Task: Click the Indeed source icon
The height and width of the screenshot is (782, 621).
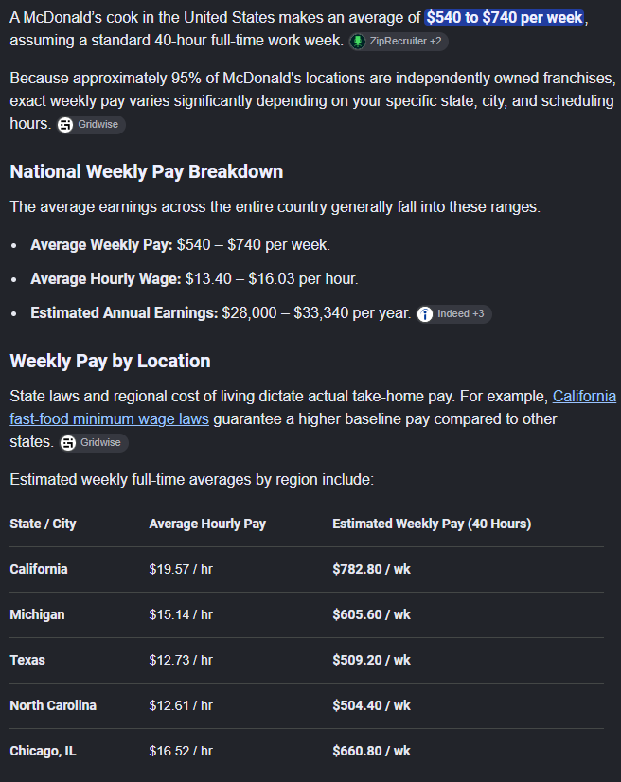Action: [x=425, y=314]
